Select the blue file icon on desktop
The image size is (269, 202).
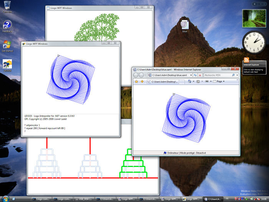point(184,25)
